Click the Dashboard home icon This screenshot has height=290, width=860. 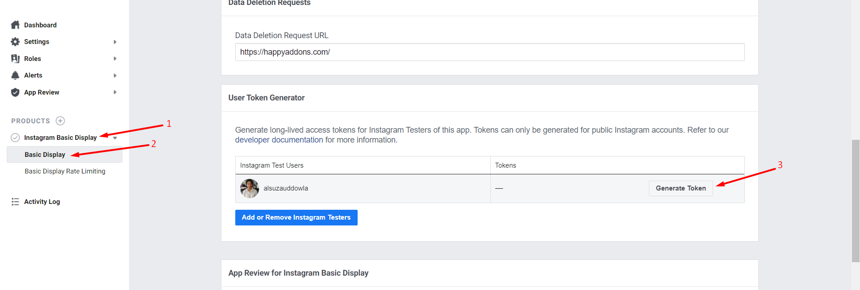point(15,25)
